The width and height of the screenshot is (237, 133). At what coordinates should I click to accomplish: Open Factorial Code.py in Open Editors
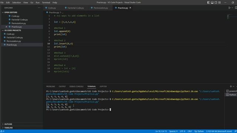tap(20, 20)
